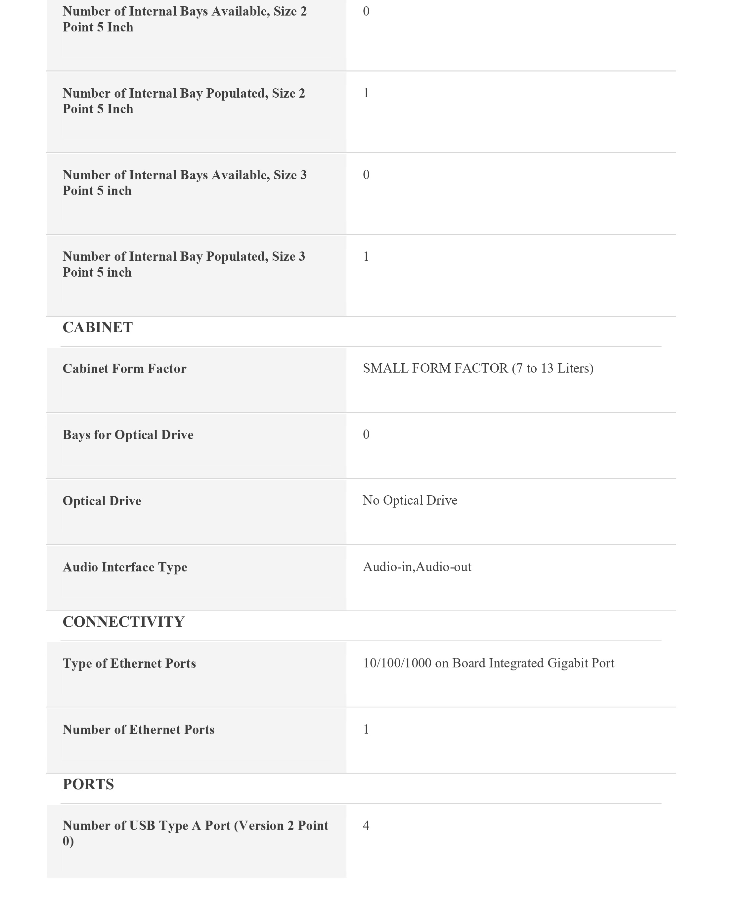Click the 'Audio-in,Audio-out' value text
Image resolution: width=752 pixels, height=903 pixels.
click(x=417, y=567)
